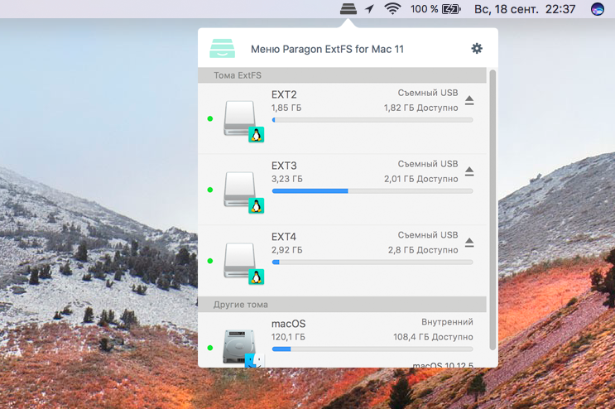Click 'Съемный USB' label of EXT3
The width and height of the screenshot is (615, 409).
click(x=427, y=164)
